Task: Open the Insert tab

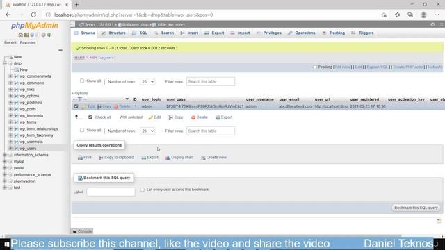Action: click(x=189, y=33)
